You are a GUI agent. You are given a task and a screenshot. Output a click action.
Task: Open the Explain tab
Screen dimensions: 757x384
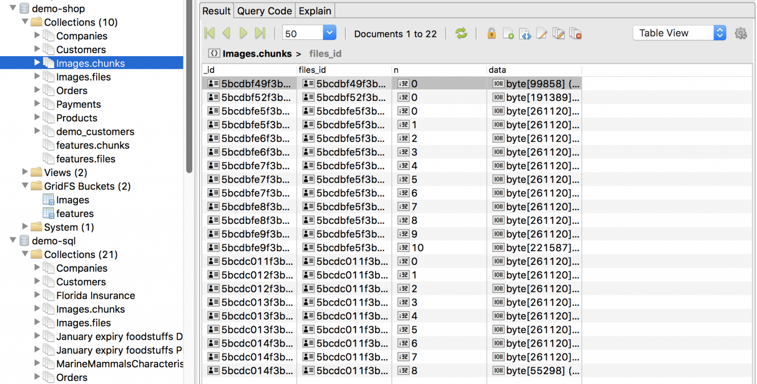(x=314, y=10)
